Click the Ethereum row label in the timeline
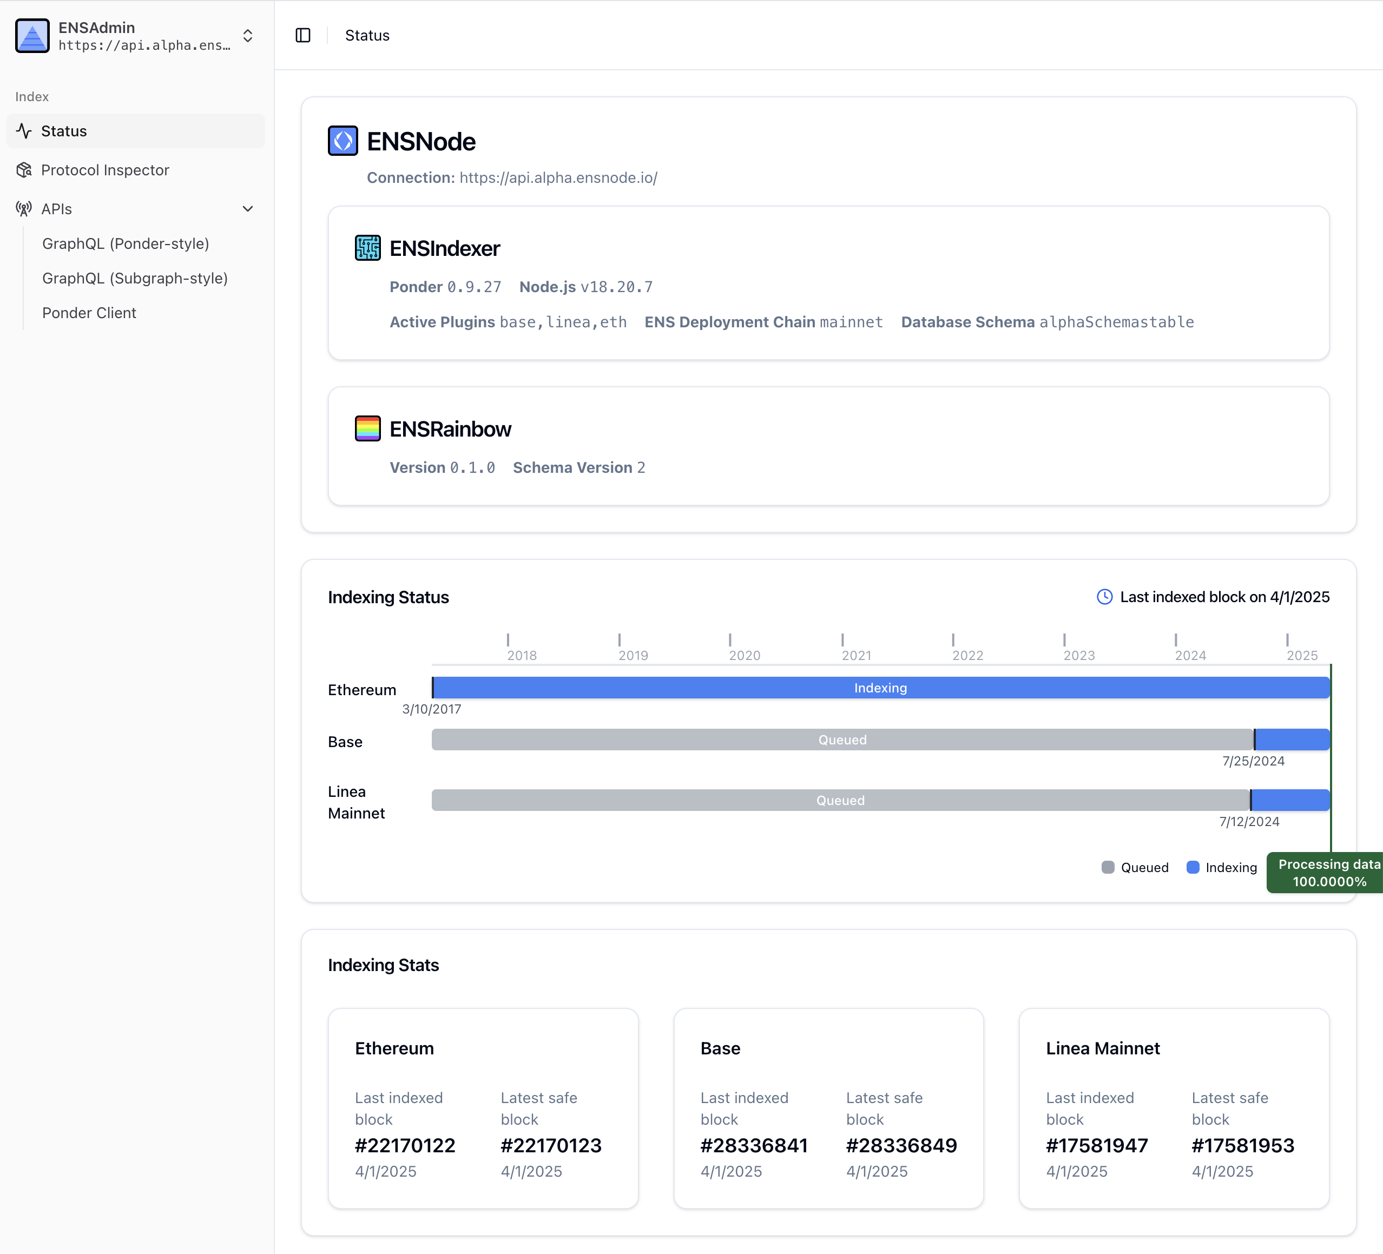Image resolution: width=1383 pixels, height=1254 pixels. [x=362, y=689]
